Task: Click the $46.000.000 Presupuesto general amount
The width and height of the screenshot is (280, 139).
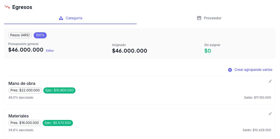Action: (26, 50)
